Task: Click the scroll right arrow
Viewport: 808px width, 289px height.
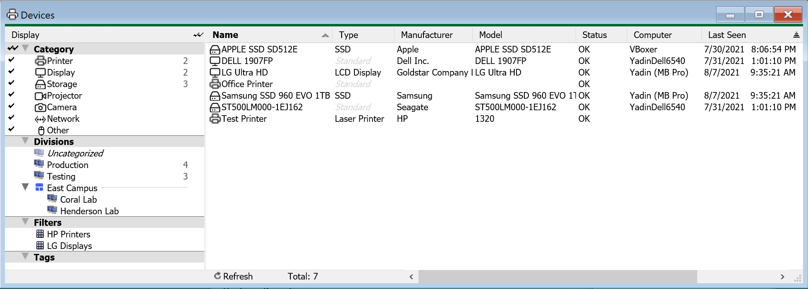Action: click(782, 277)
